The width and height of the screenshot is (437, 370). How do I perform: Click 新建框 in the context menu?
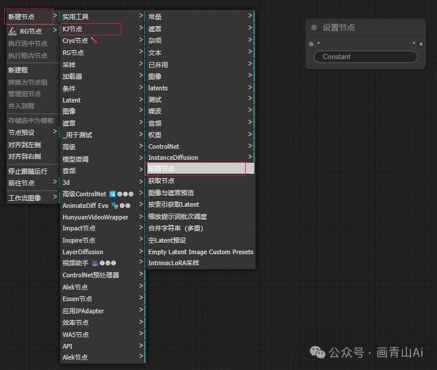[x=32, y=70]
